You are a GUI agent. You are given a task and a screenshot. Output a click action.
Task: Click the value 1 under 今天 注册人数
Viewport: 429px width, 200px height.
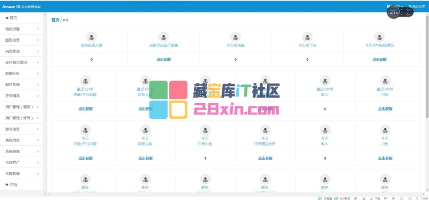click(205, 158)
